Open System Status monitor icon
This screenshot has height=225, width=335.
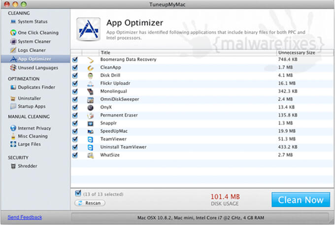(13, 22)
